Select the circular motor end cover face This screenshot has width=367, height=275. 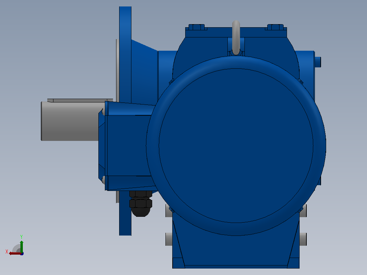[x=236, y=146]
